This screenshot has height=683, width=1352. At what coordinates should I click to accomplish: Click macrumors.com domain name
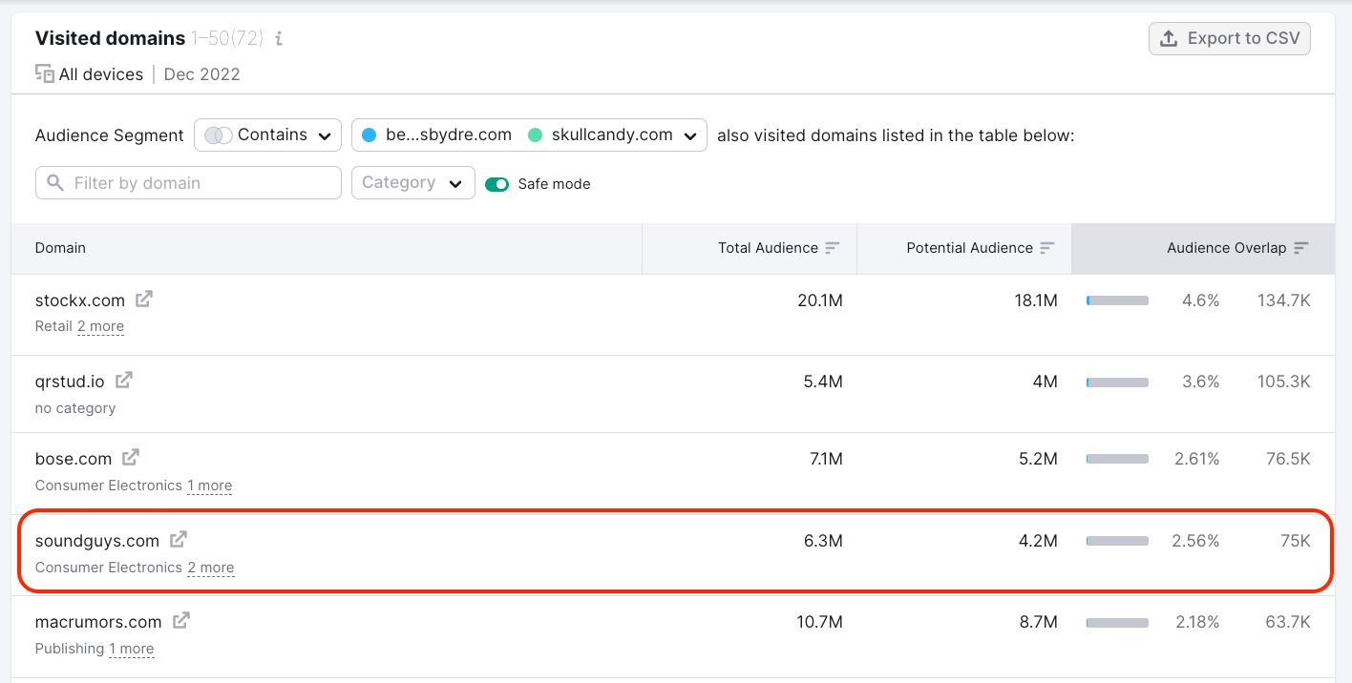click(98, 622)
